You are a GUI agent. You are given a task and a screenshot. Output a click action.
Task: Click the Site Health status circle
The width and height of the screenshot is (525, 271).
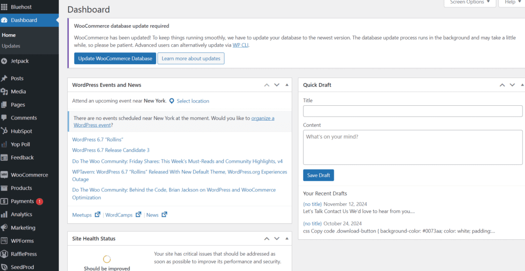(x=107, y=259)
